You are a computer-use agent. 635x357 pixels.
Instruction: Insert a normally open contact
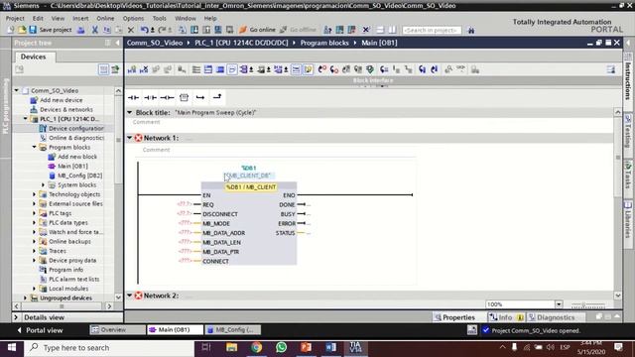pos(133,97)
